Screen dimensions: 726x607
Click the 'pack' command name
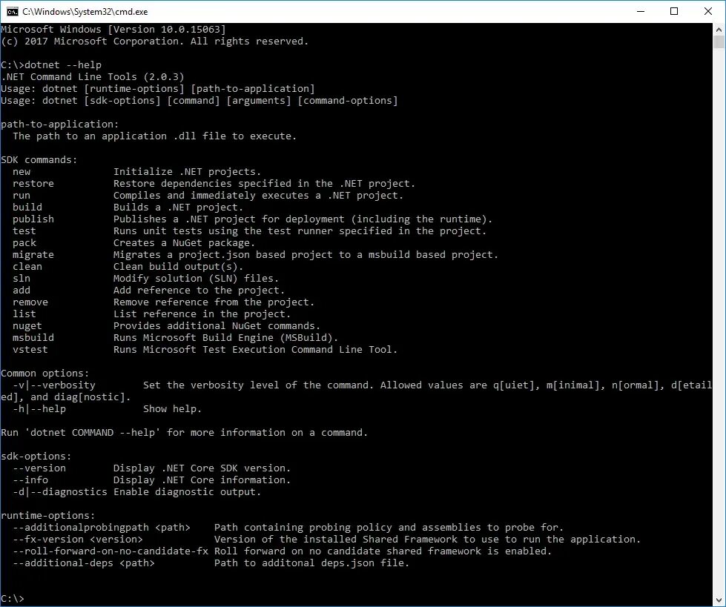coord(24,243)
